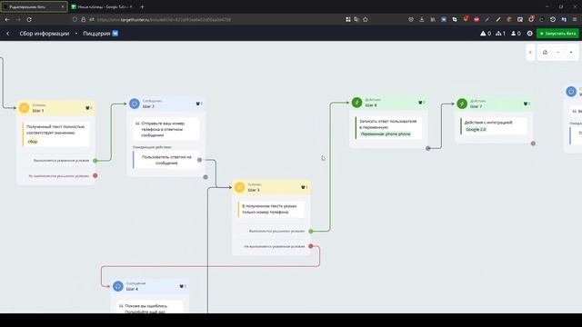This screenshot has width=582, height=327.
Task: Go back with the browser back arrow
Action: point(7,19)
